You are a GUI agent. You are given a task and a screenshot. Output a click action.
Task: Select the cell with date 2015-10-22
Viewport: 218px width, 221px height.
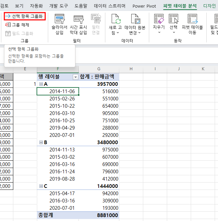point(58,106)
